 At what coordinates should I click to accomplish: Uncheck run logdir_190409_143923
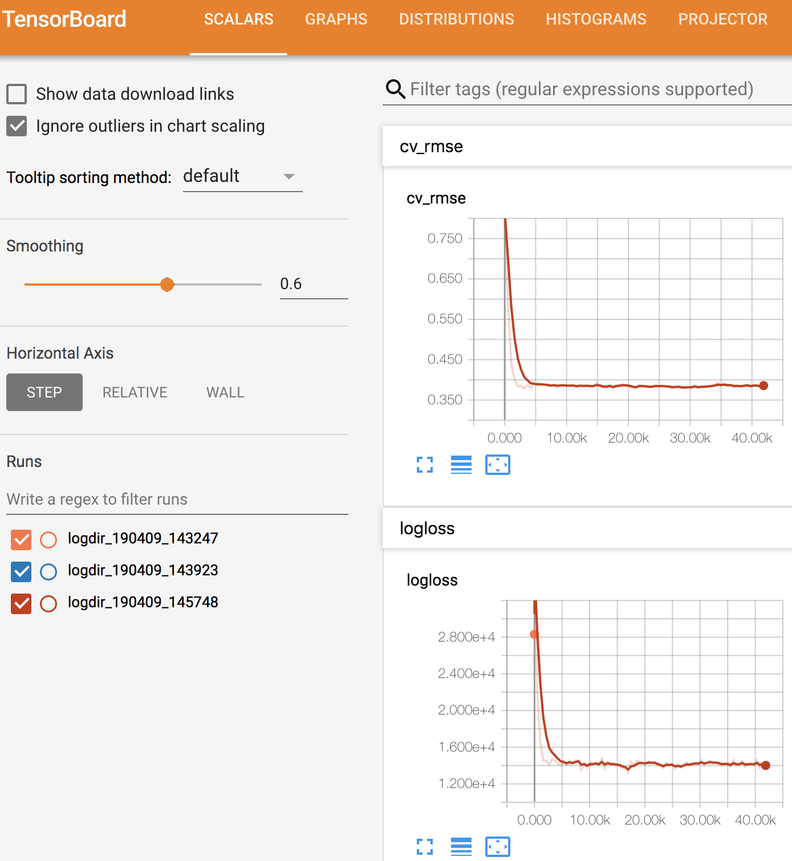tap(21, 571)
